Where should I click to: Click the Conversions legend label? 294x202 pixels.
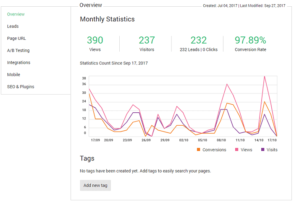(x=214, y=150)
